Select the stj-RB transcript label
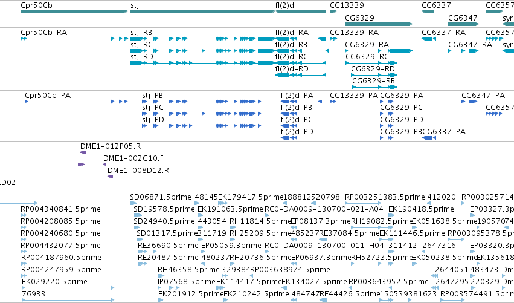This screenshot has height=303, width=514. 141,33
